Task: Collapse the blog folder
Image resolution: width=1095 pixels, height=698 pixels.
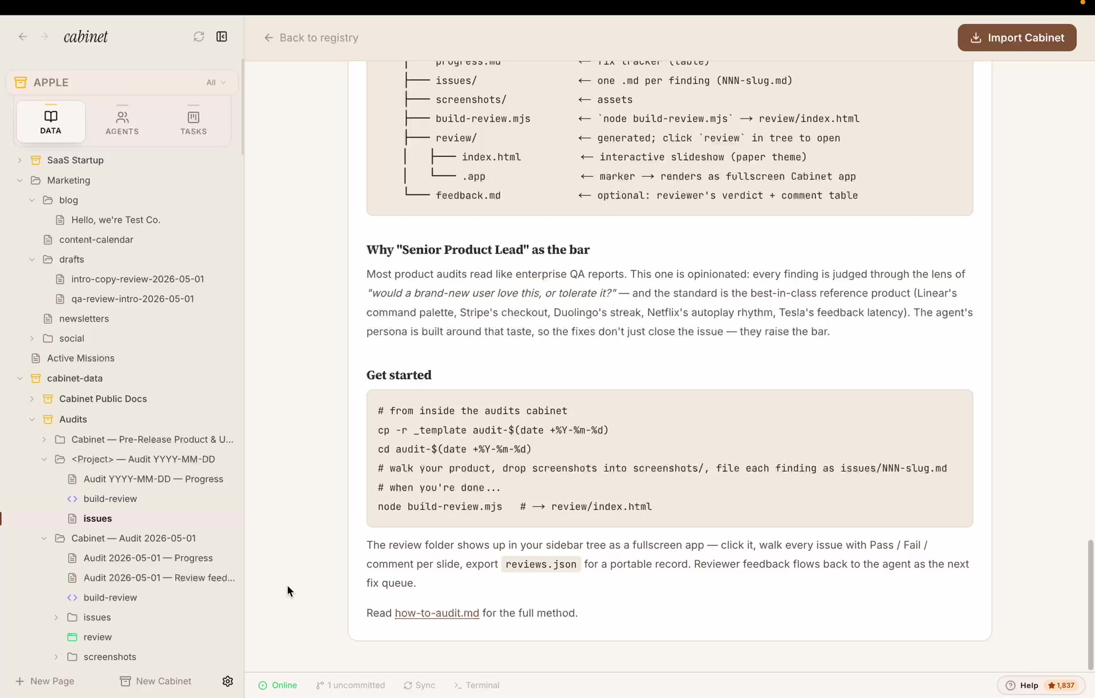Action: [x=32, y=200]
